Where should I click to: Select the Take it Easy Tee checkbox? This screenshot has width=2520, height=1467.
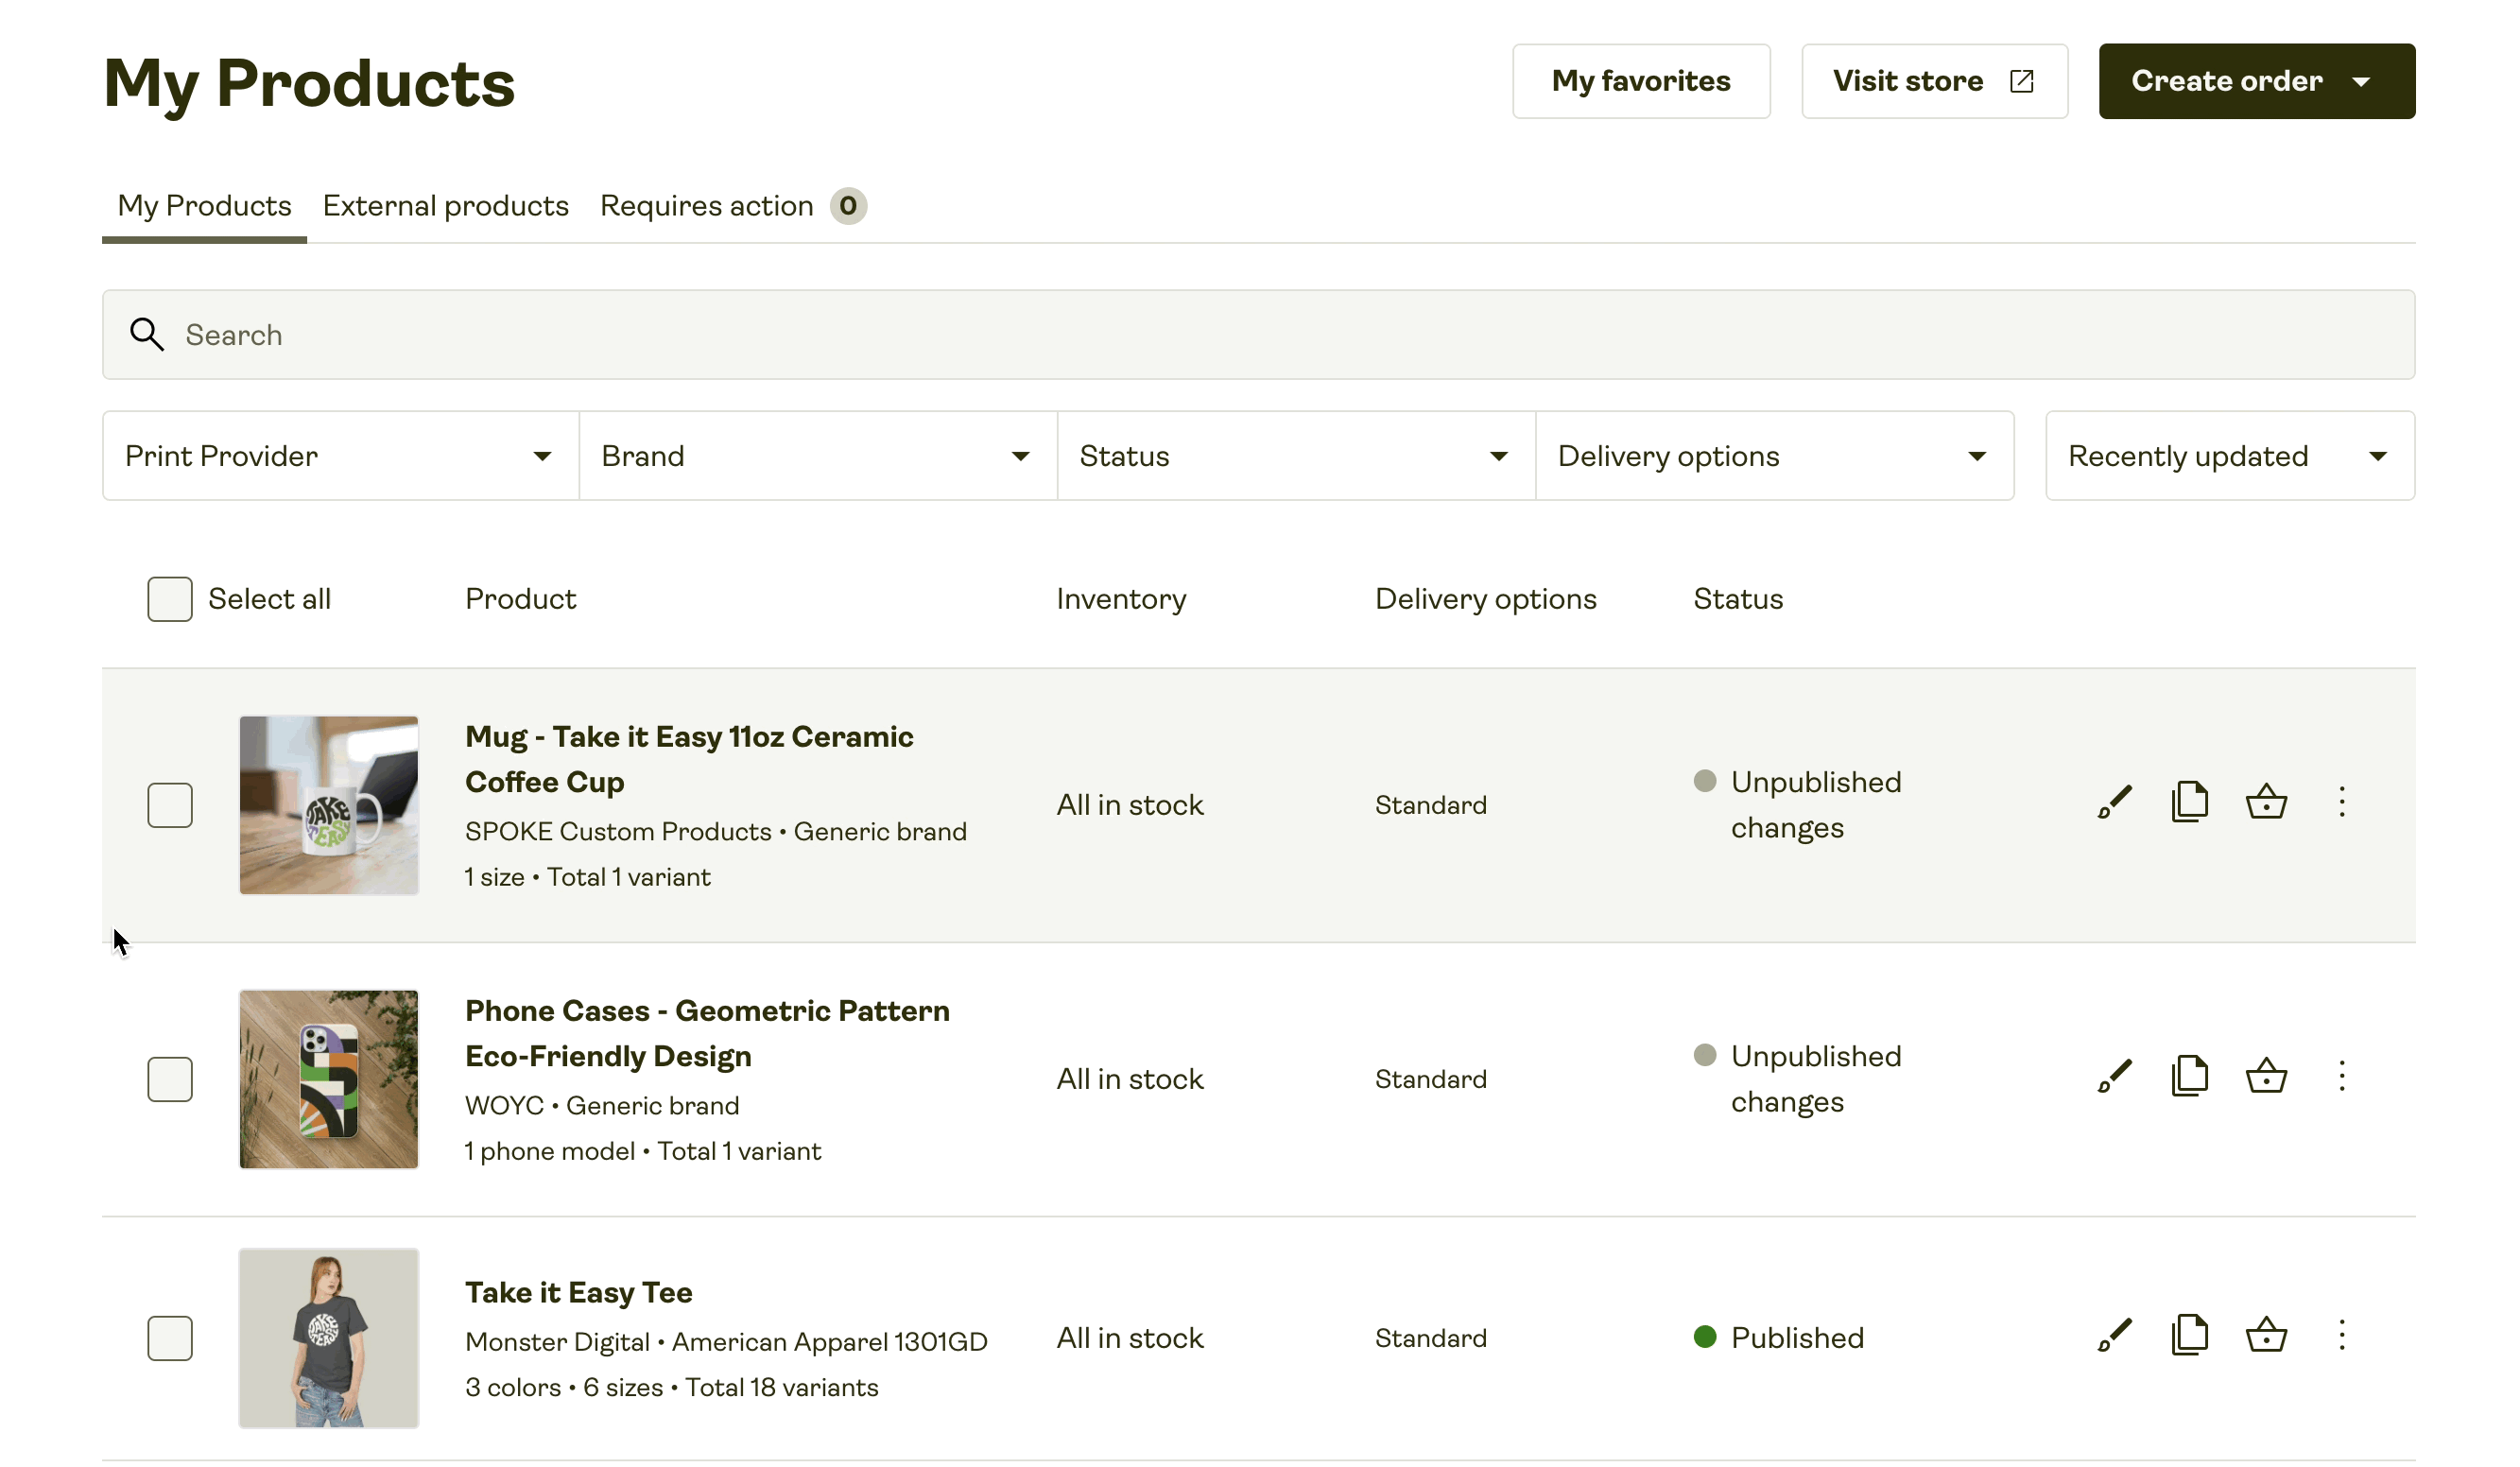click(x=170, y=1338)
